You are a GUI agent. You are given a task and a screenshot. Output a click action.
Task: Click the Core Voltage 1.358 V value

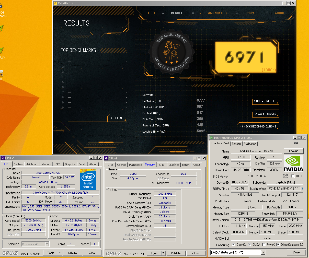click(66, 186)
